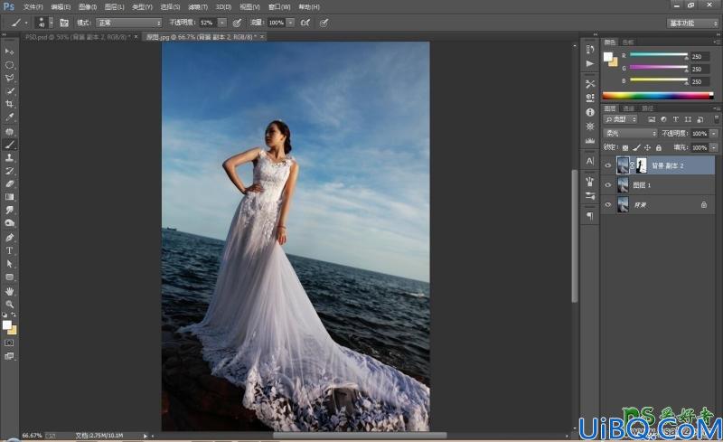The height and width of the screenshot is (442, 723).
Task: Open the 文件(F) menu
Action: [x=33, y=7]
